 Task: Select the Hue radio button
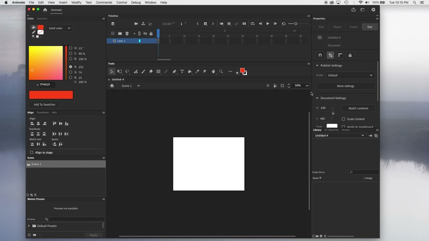tap(70, 48)
